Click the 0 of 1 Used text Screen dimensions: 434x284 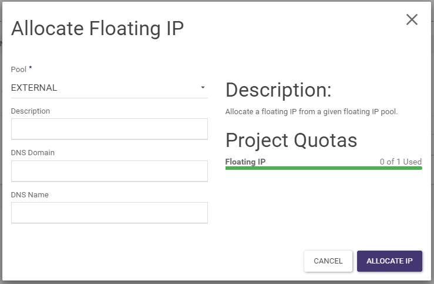401,162
